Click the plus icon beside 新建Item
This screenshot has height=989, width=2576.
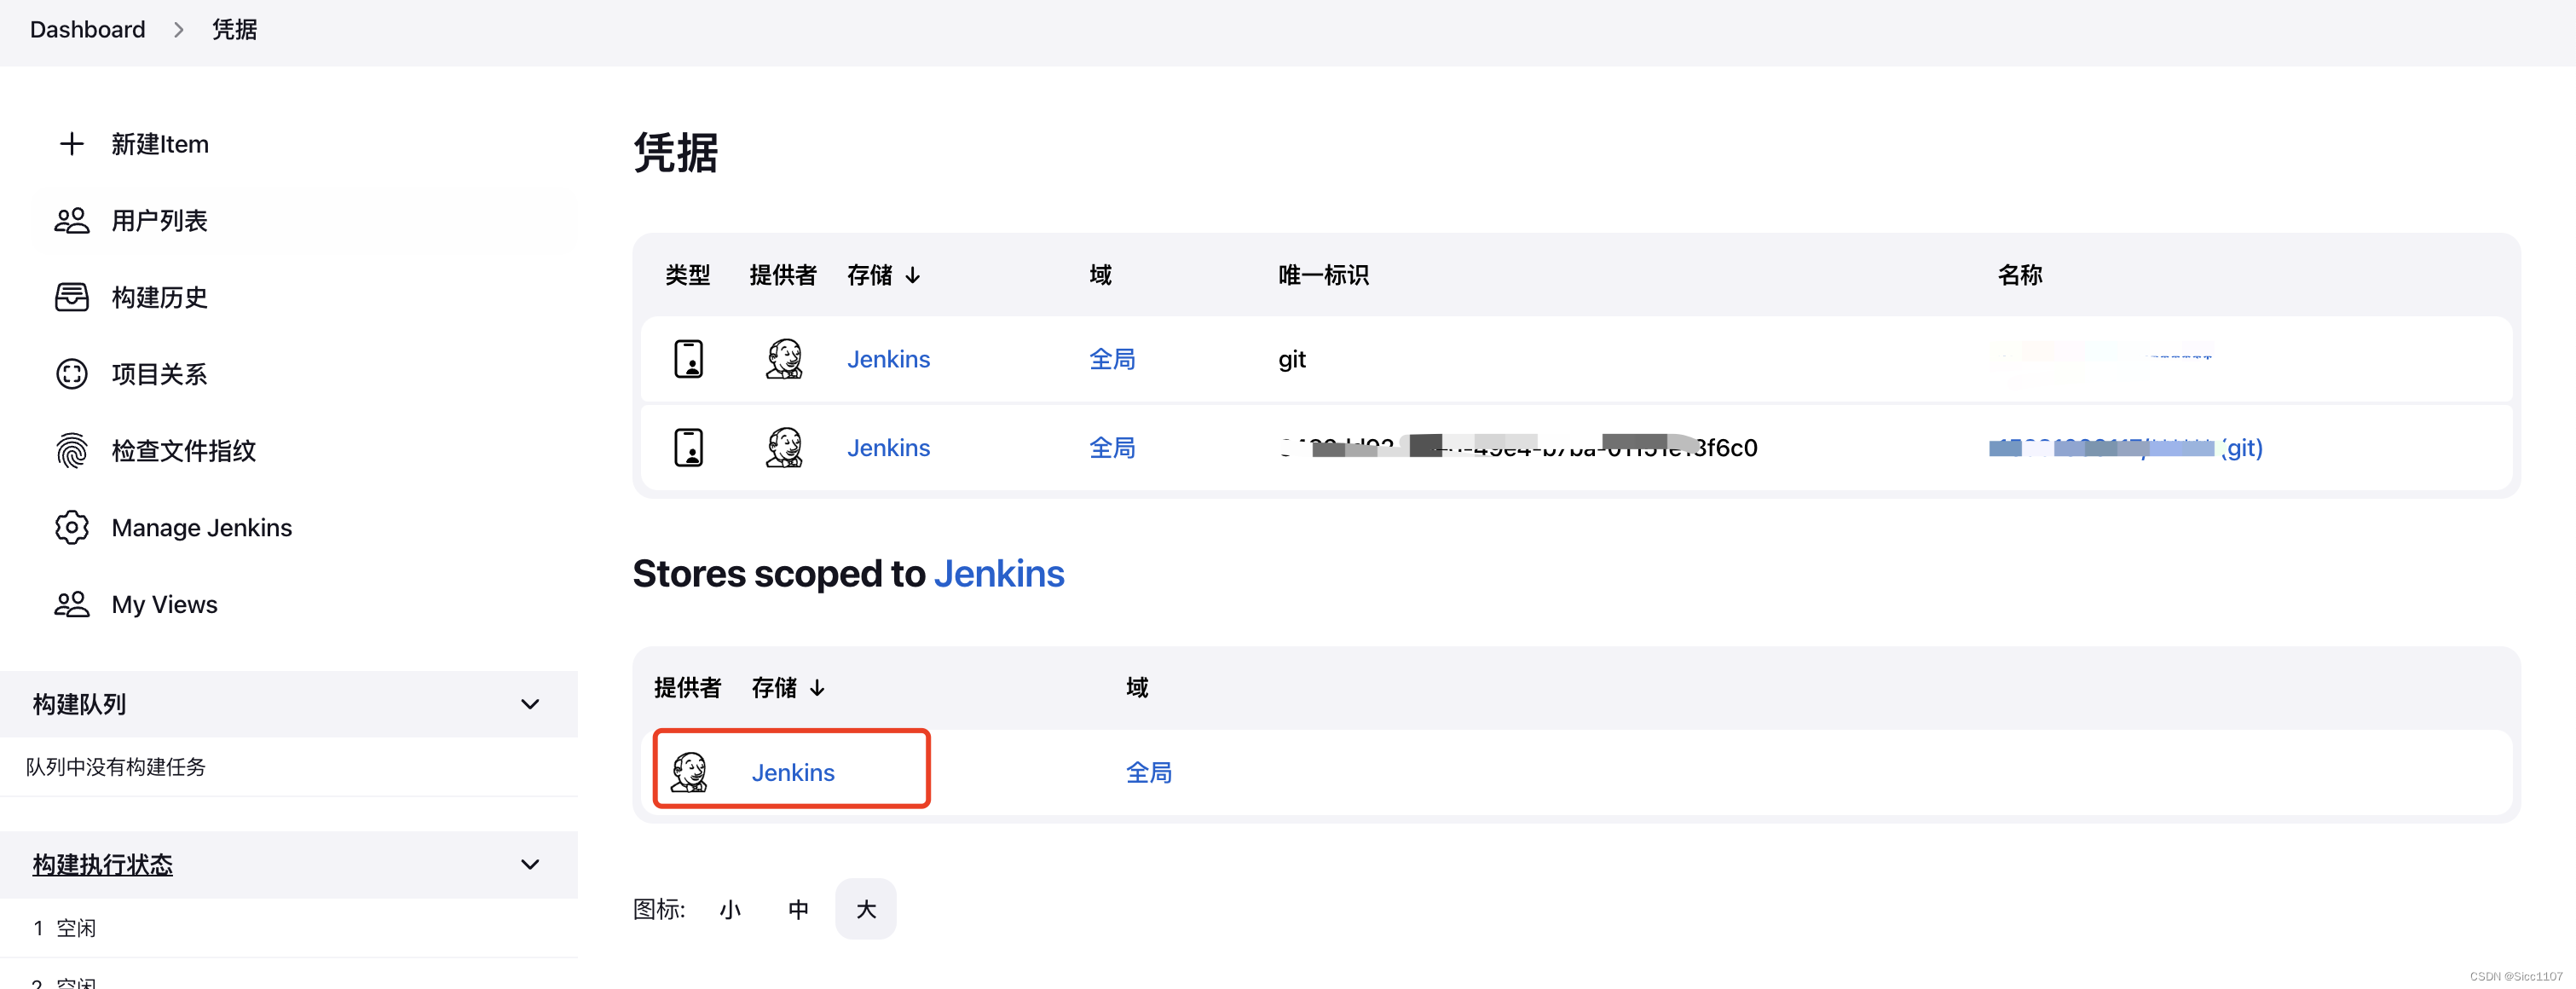point(71,144)
